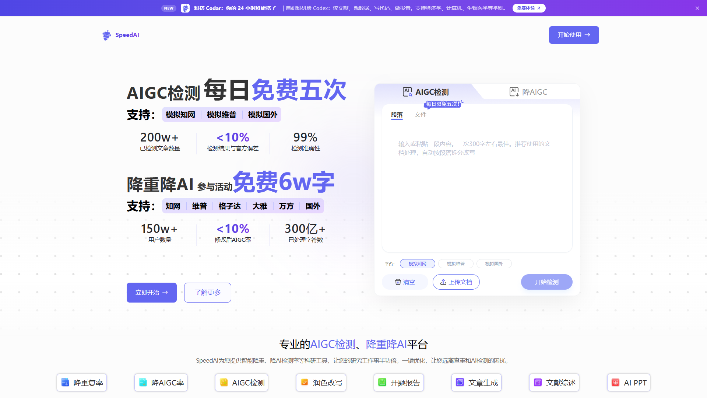This screenshot has height=398, width=707.
Task: Click the 99% 检测准确性 statistic
Action: 306,142
